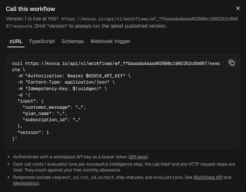This screenshot has width=246, height=192.
Task: Click the Idempotency-Key header line
Action: tap(62, 89)
